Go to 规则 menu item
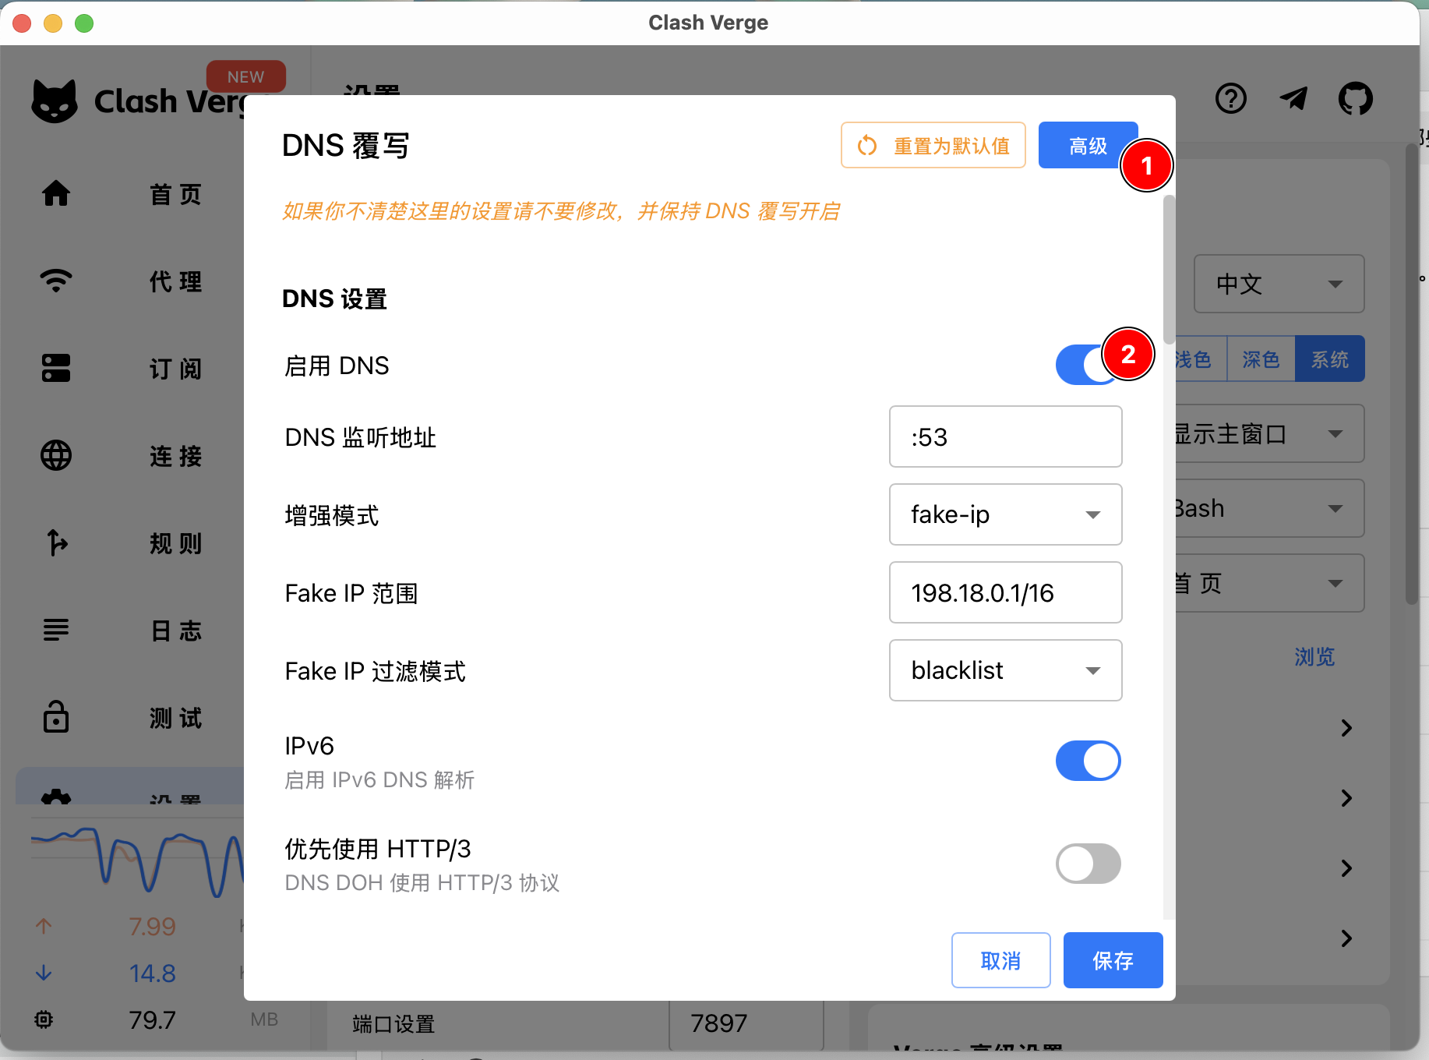The width and height of the screenshot is (1429, 1060). click(x=176, y=543)
